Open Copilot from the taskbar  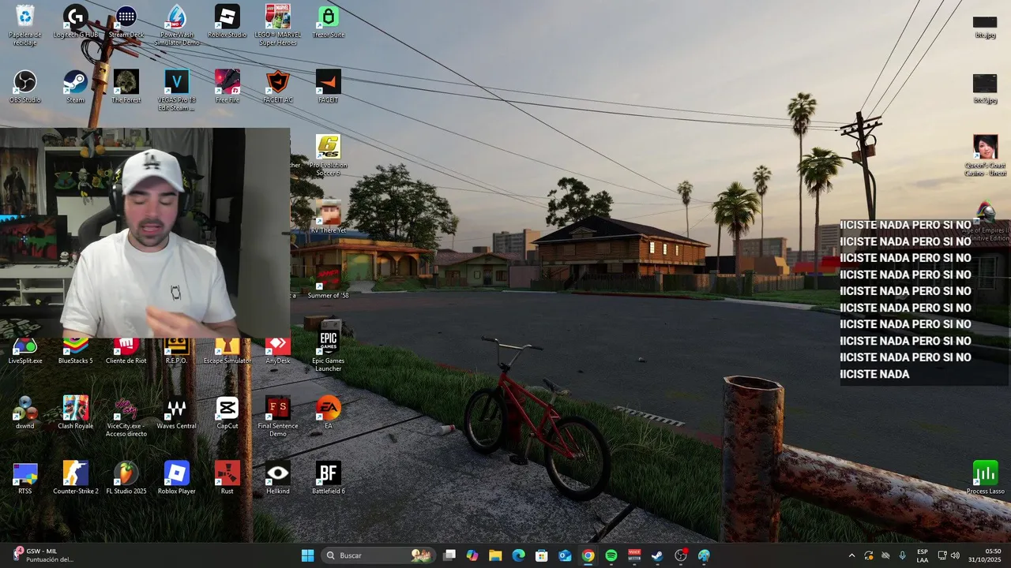(472, 555)
